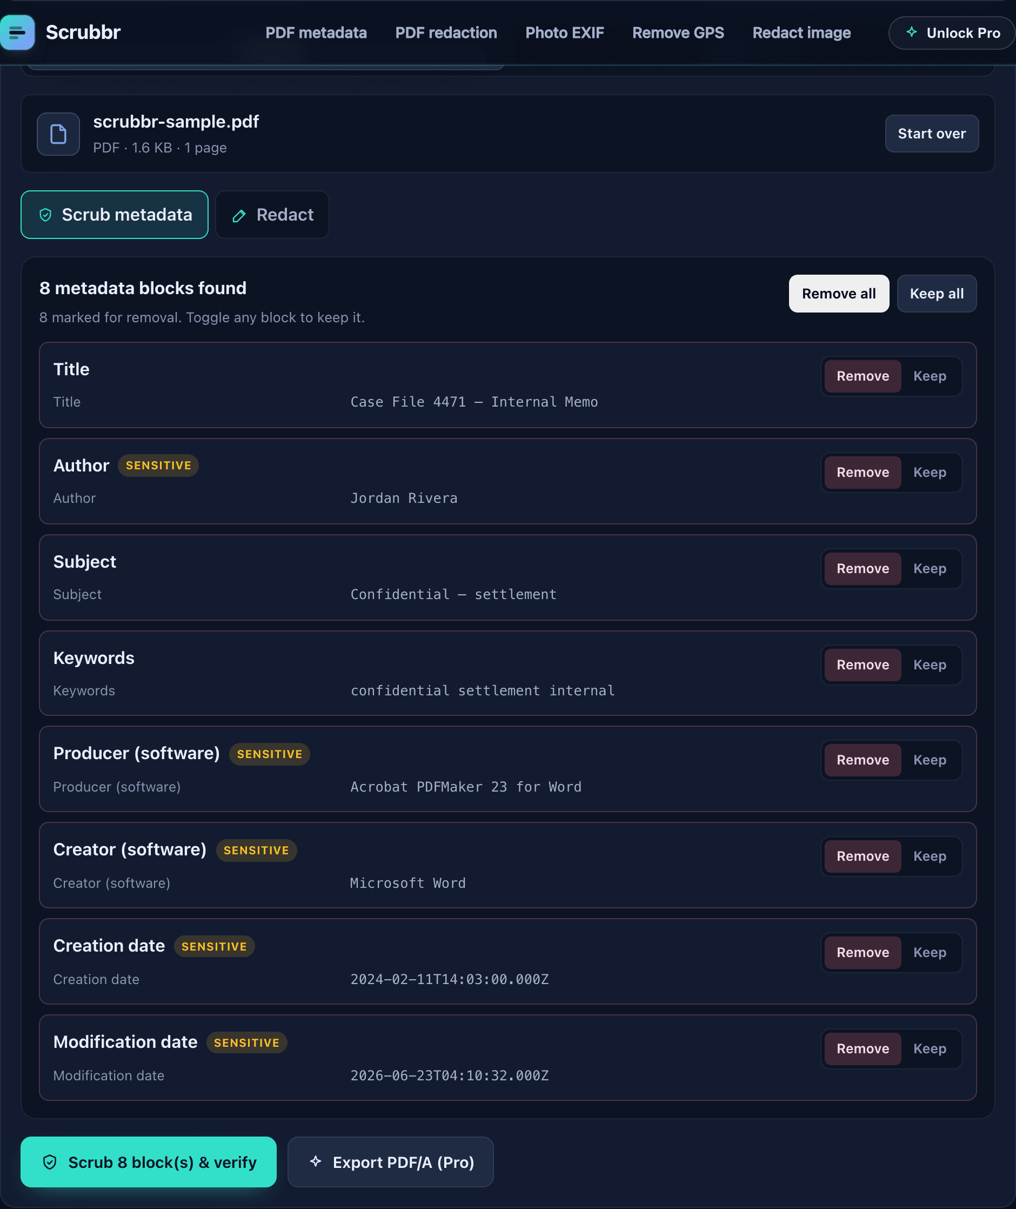
Task: Click the pencil icon in Redact tab
Action: pyautogui.click(x=239, y=216)
